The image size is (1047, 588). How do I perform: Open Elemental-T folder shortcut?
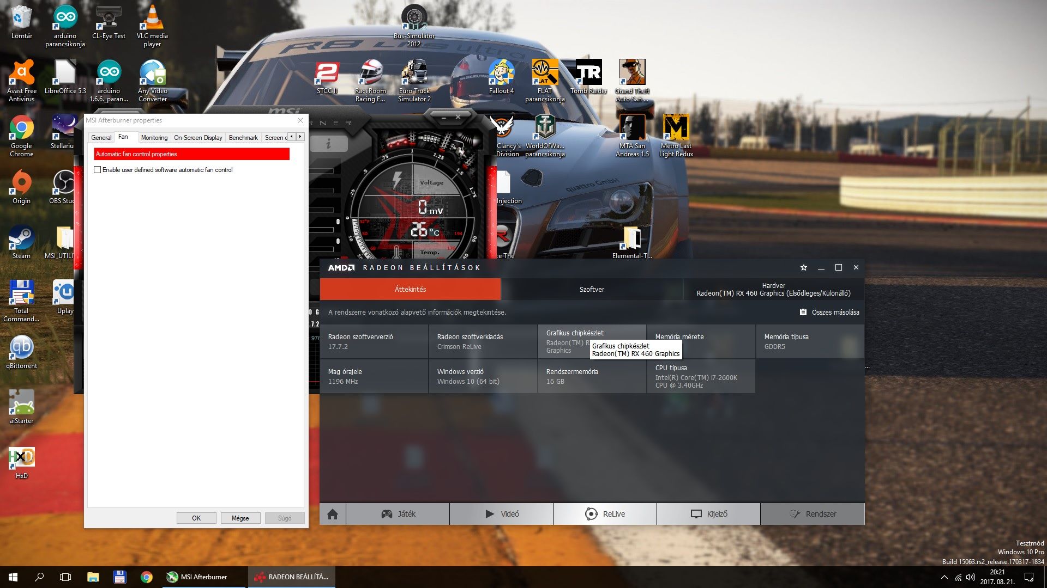[x=632, y=242]
